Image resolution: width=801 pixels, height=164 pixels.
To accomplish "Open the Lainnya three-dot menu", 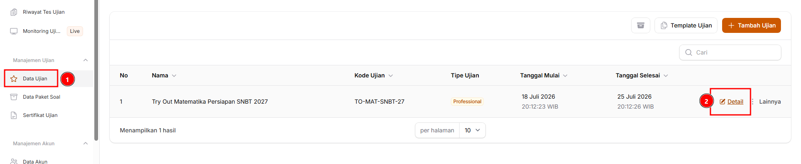I will (x=766, y=102).
